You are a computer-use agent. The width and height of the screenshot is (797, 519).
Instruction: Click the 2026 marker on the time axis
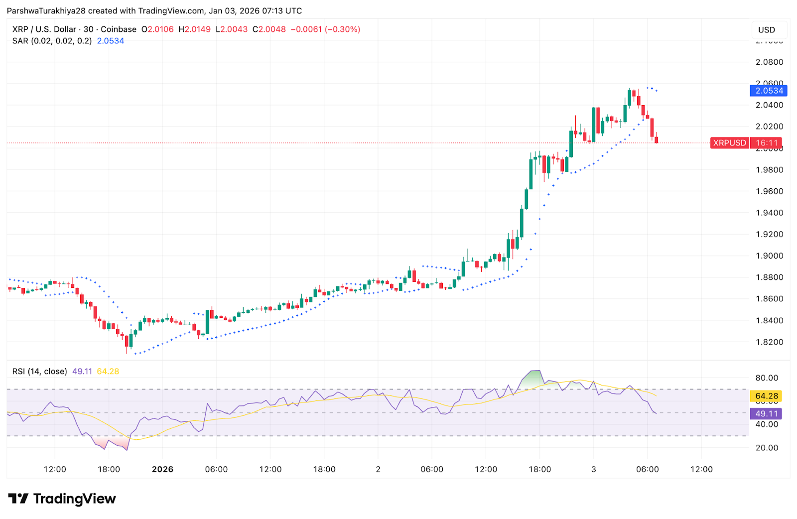(x=163, y=469)
